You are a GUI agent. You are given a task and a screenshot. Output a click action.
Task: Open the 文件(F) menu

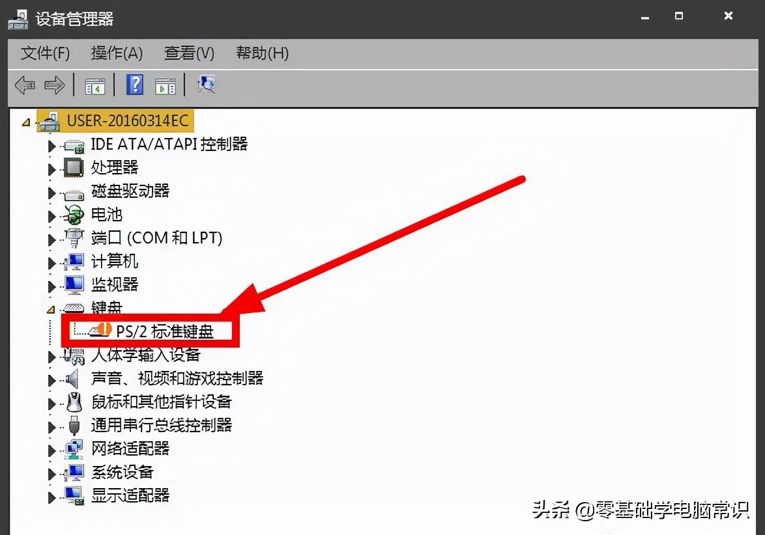[x=44, y=53]
